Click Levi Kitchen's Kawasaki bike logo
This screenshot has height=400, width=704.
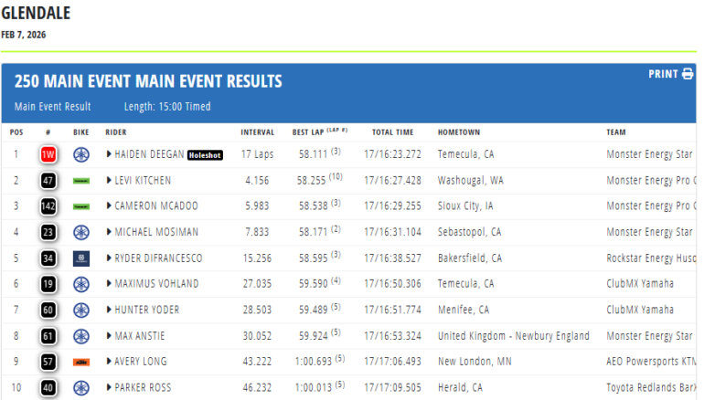81,181
